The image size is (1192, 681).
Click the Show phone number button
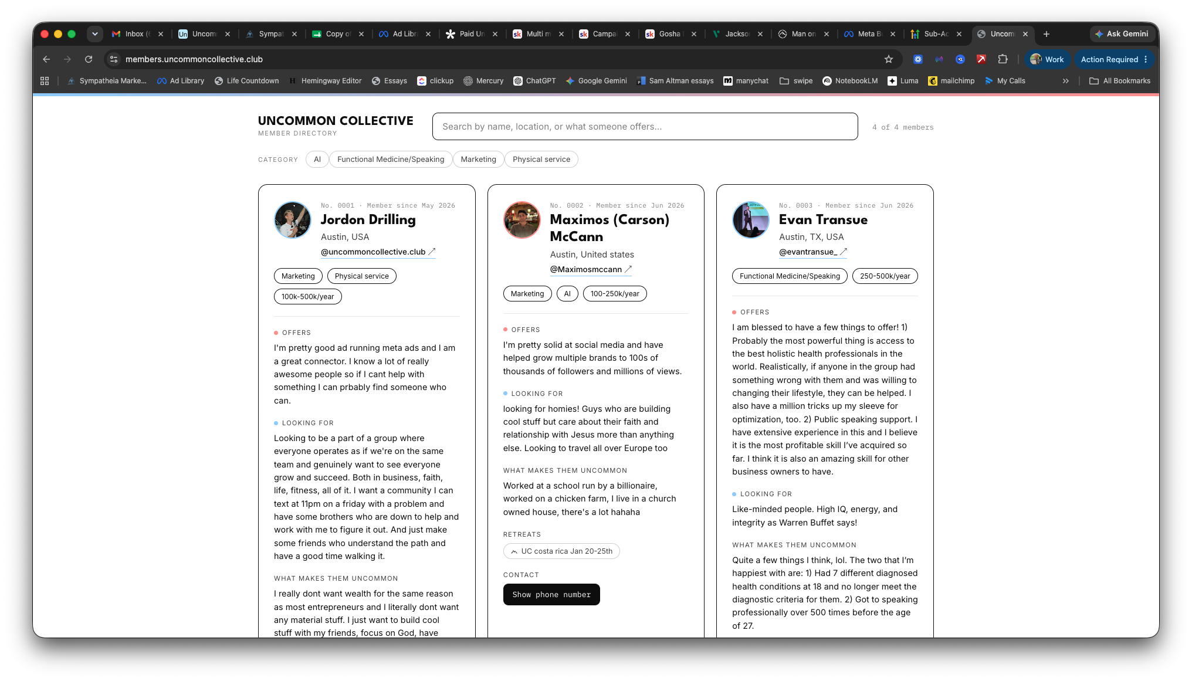click(551, 595)
